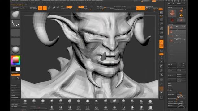
Task: Expand the Split subsection
Action: coord(169,84)
